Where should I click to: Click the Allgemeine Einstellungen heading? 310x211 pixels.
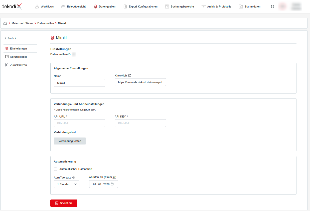pos(71,68)
